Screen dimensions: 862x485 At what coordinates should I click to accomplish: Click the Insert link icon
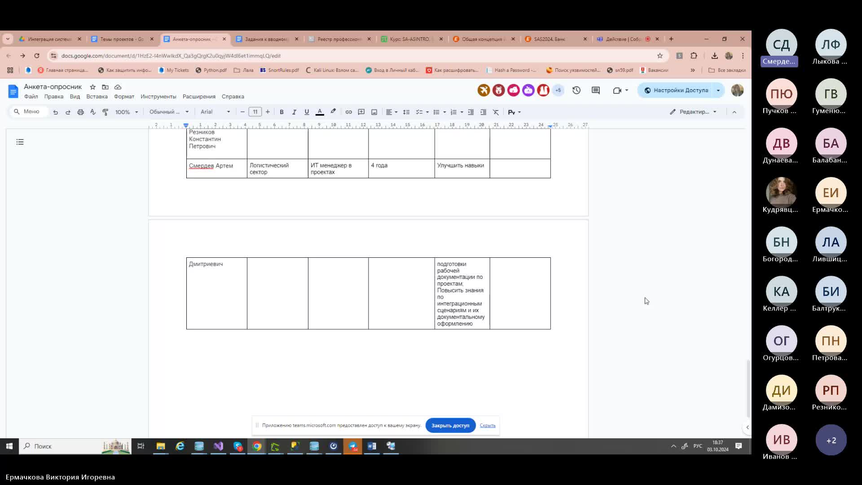tap(349, 112)
